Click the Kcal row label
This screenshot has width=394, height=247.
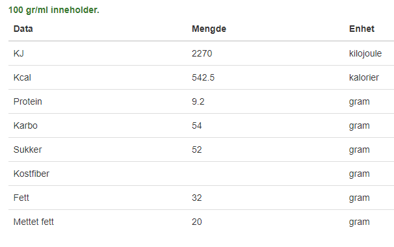[x=22, y=77]
